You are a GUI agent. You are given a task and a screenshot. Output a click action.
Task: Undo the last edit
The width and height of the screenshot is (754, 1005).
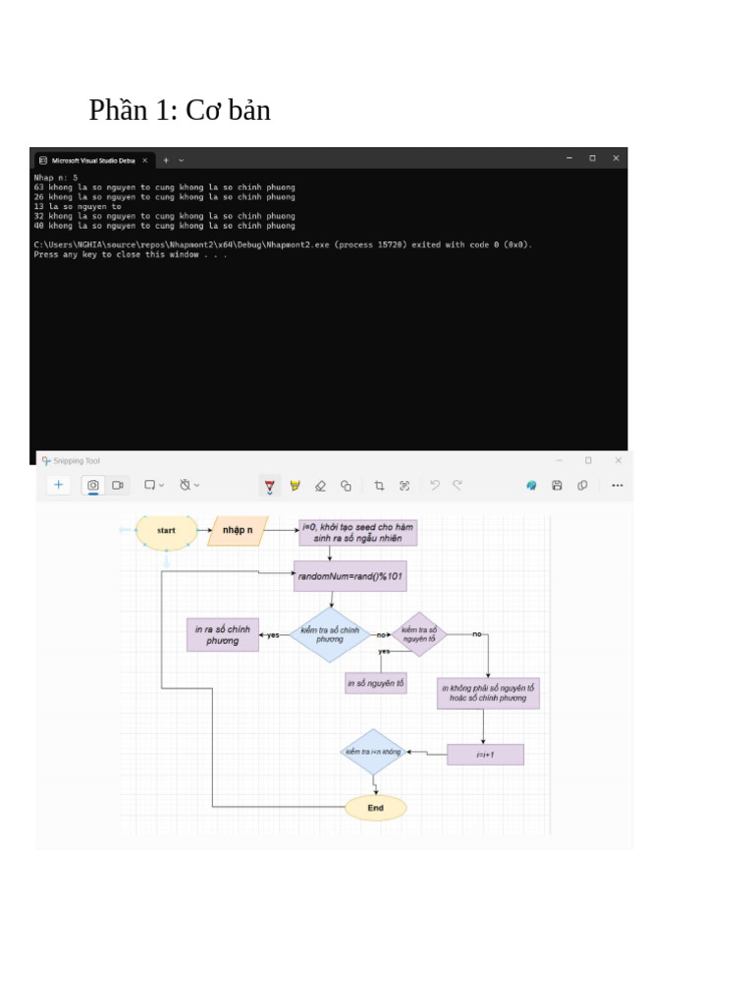[x=435, y=485]
